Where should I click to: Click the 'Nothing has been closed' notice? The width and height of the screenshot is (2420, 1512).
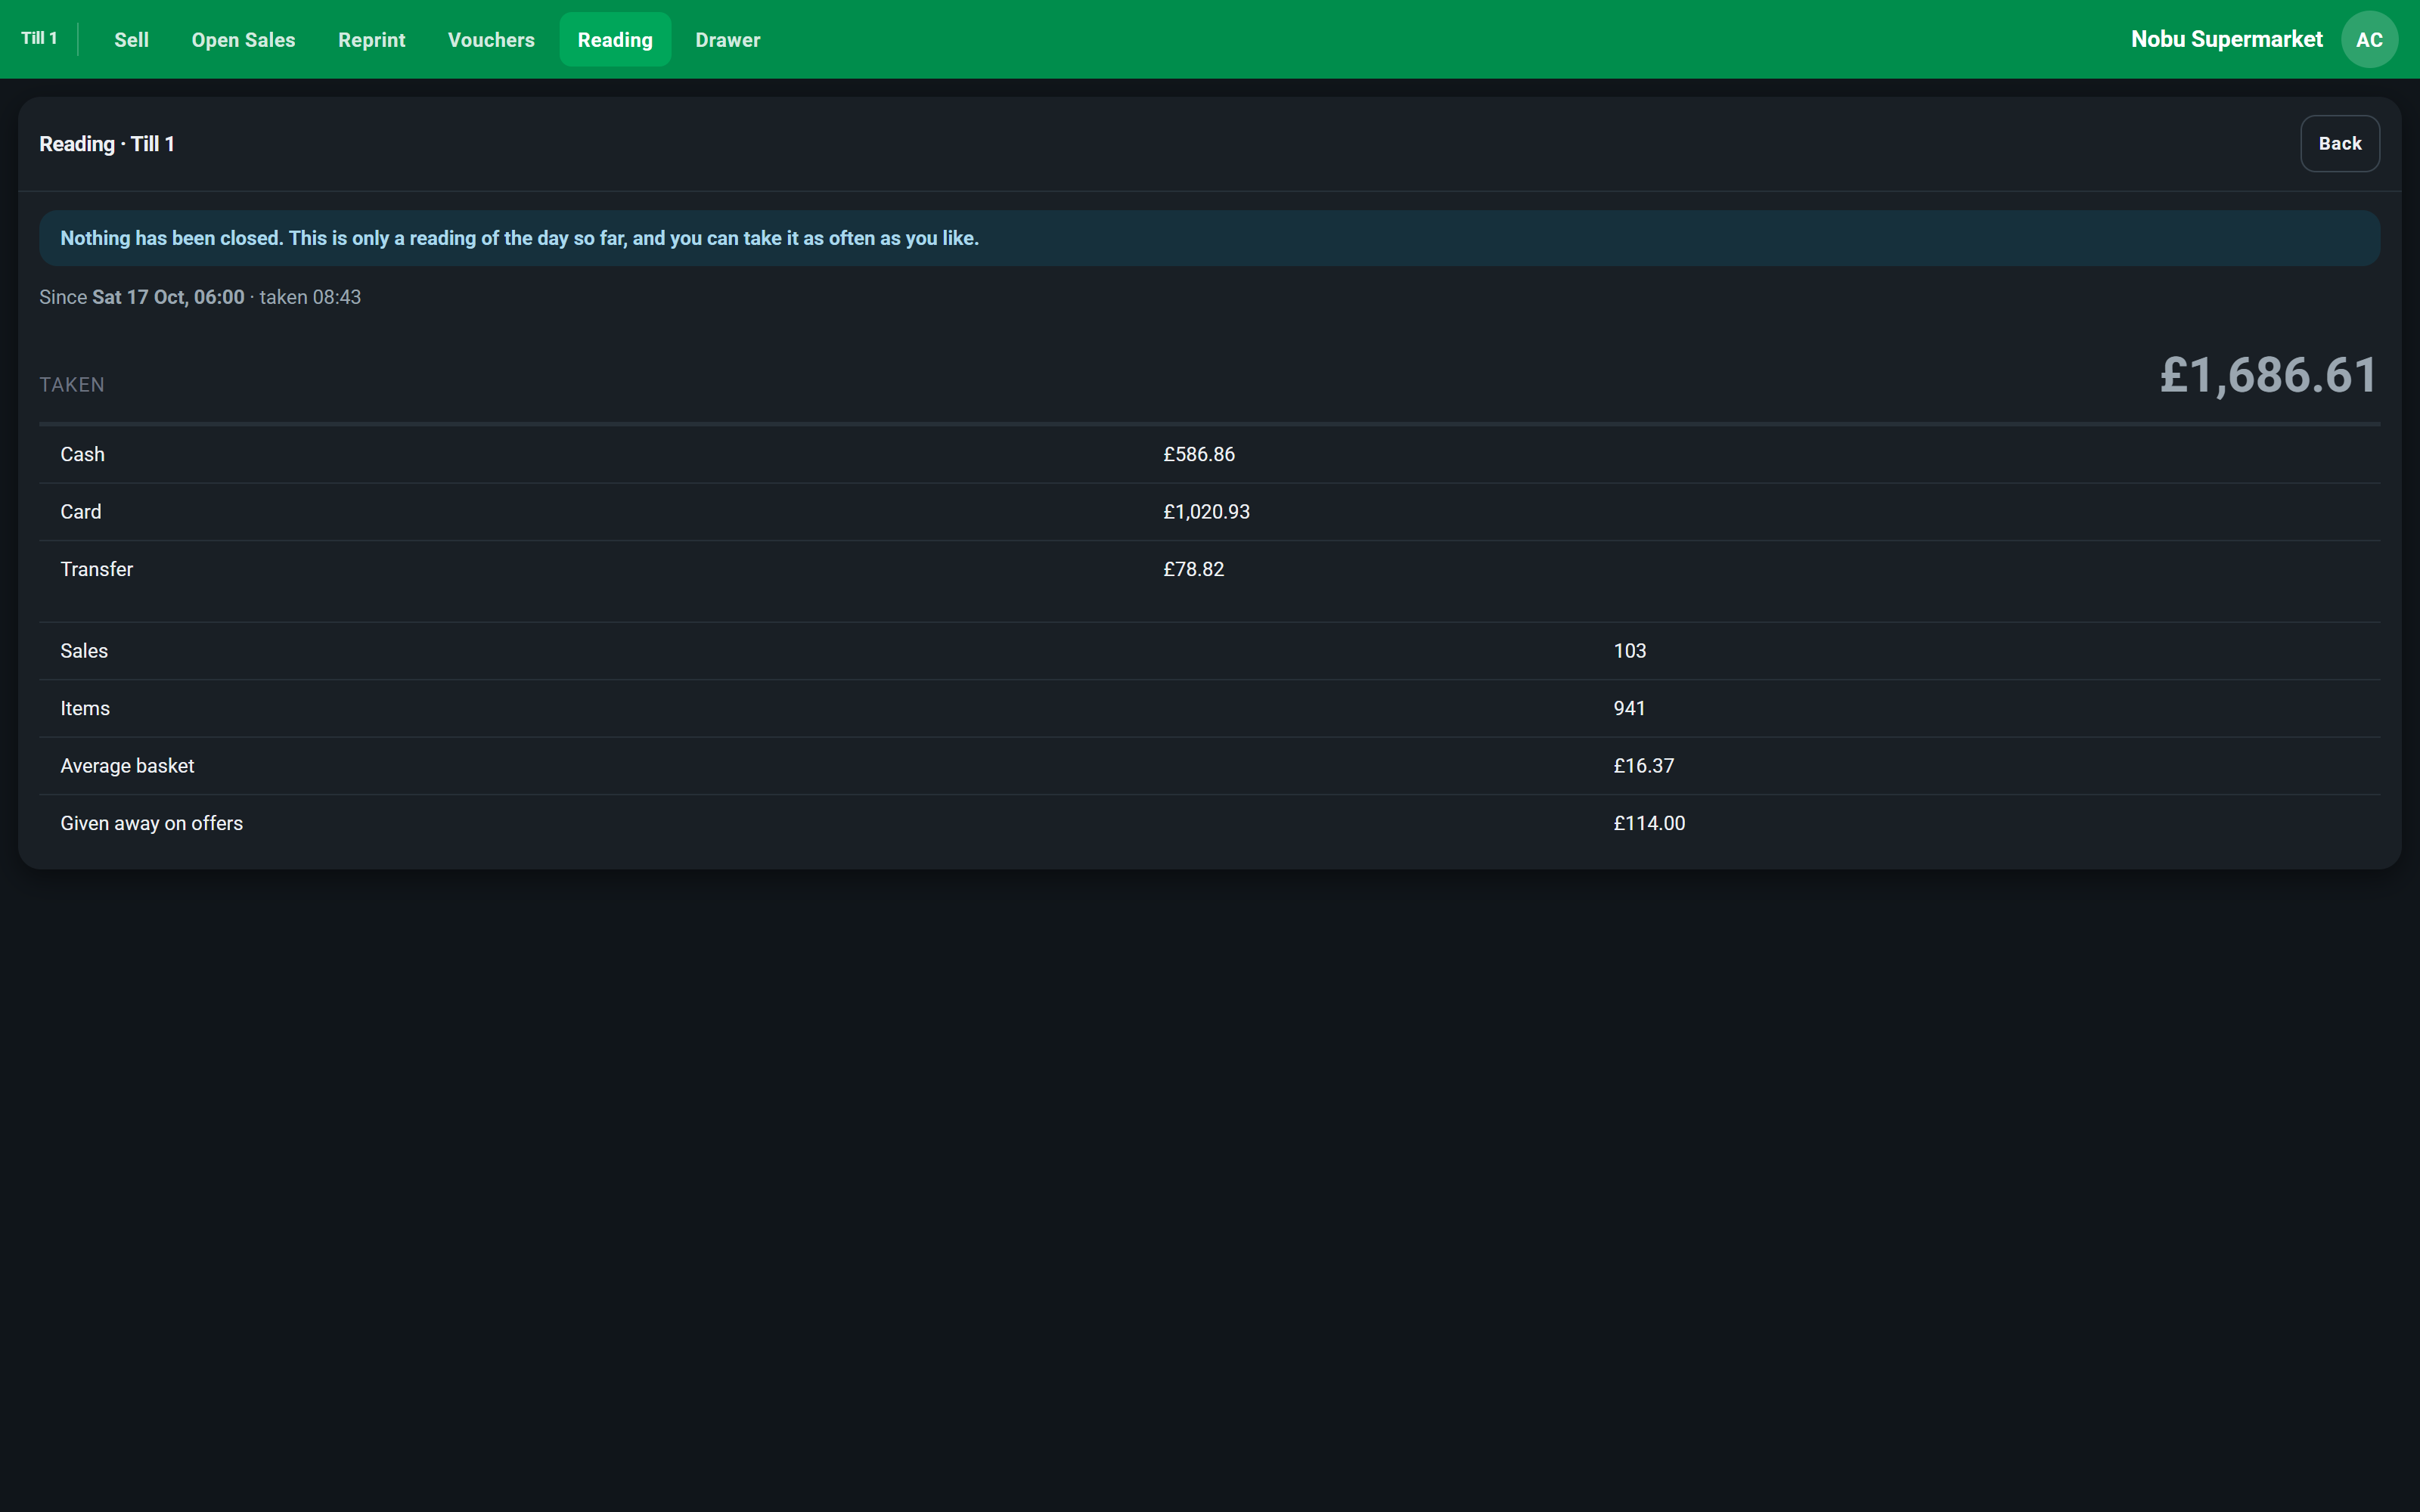tap(1209, 238)
